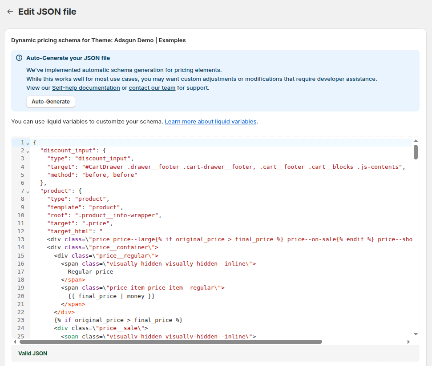Click the Valid JSON status bar
Image resolution: width=432 pixels, height=366 pixels.
pos(33,353)
